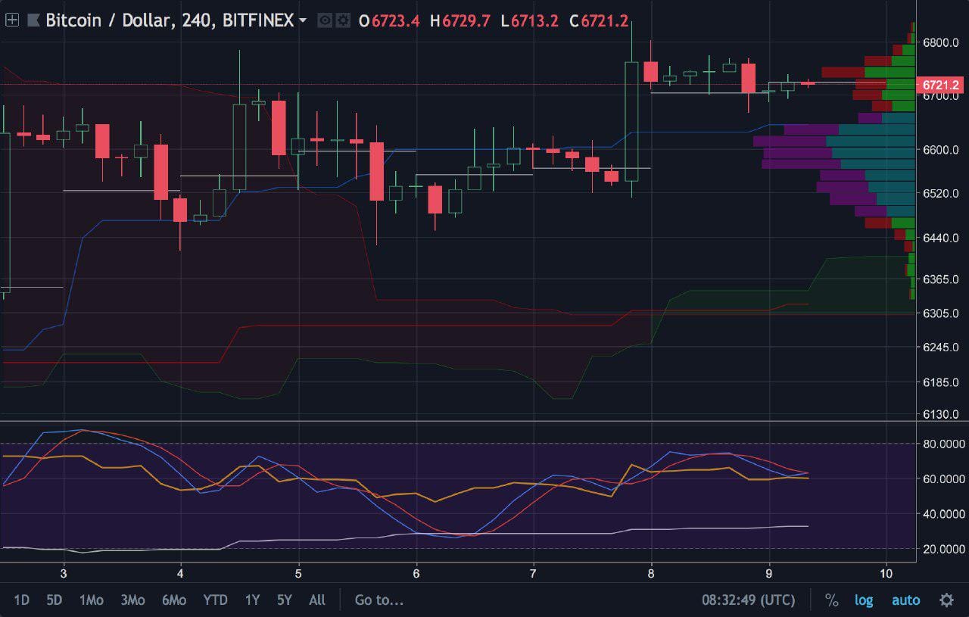Select the 3Mo time range
969x617 pixels.
[x=132, y=600]
